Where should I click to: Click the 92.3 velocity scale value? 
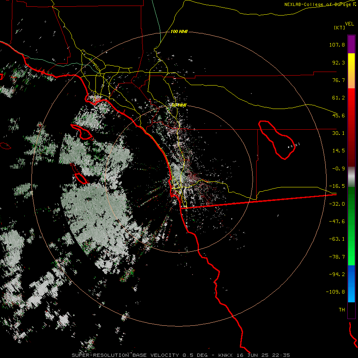[x=339, y=62]
